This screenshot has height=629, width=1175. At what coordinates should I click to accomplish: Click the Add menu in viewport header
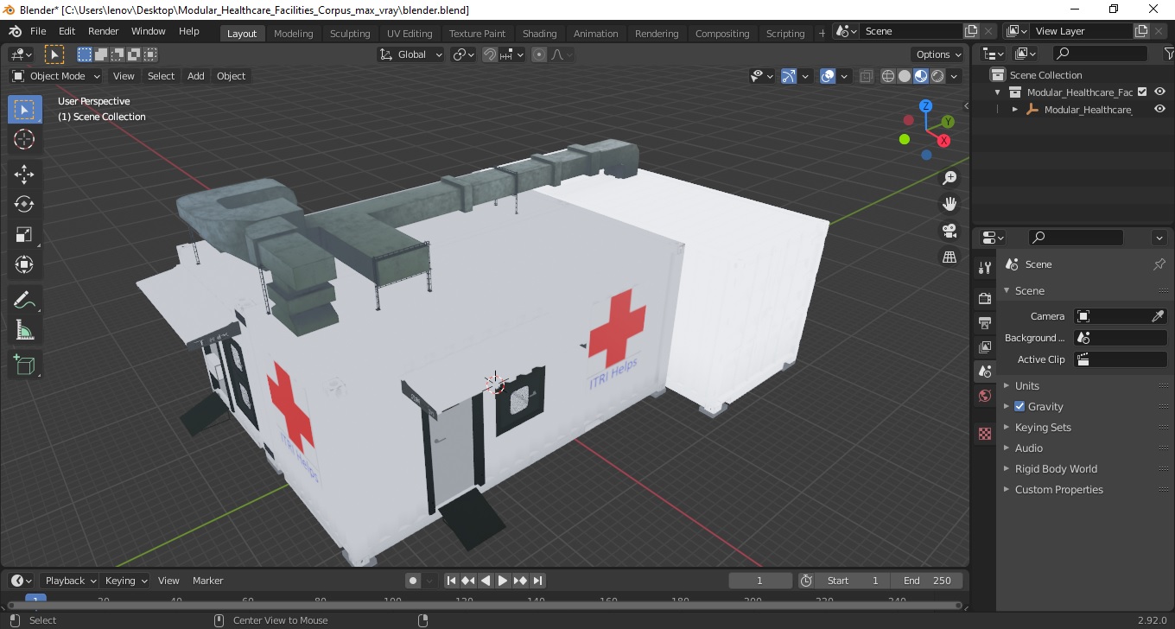point(196,76)
